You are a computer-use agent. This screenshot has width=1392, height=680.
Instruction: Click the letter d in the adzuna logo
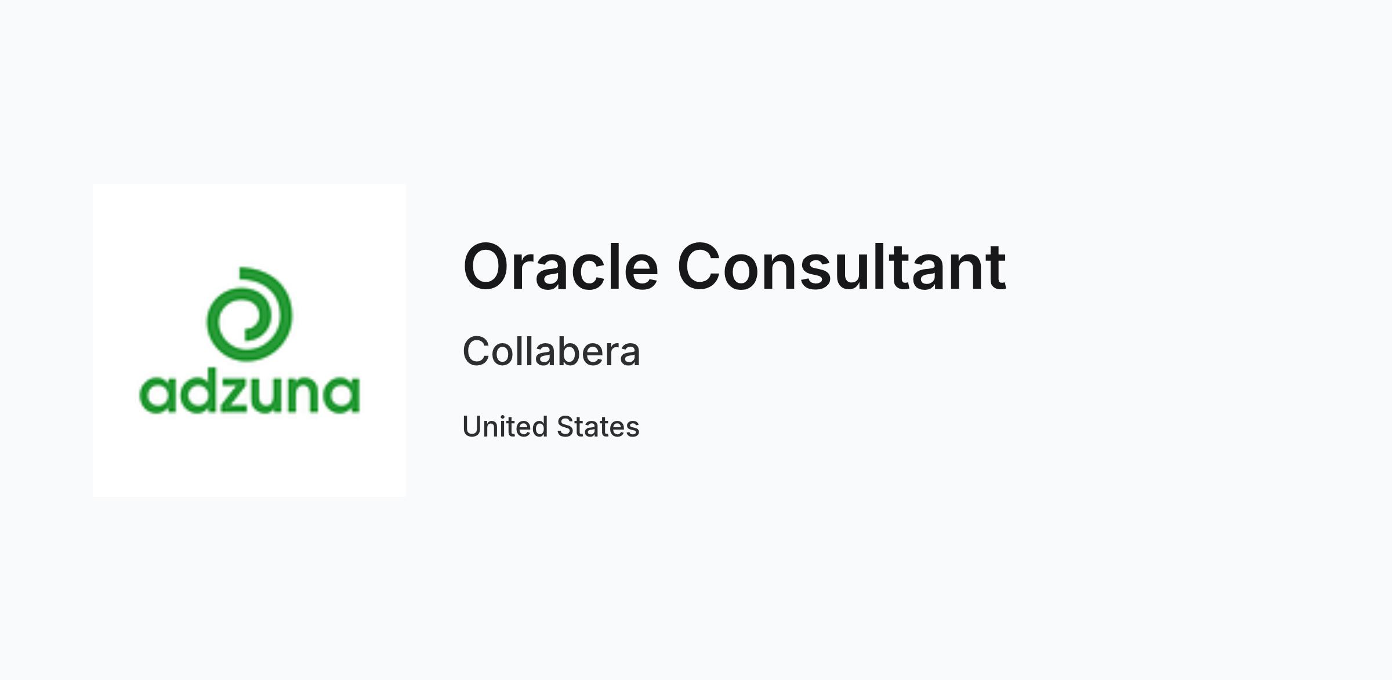[199, 394]
